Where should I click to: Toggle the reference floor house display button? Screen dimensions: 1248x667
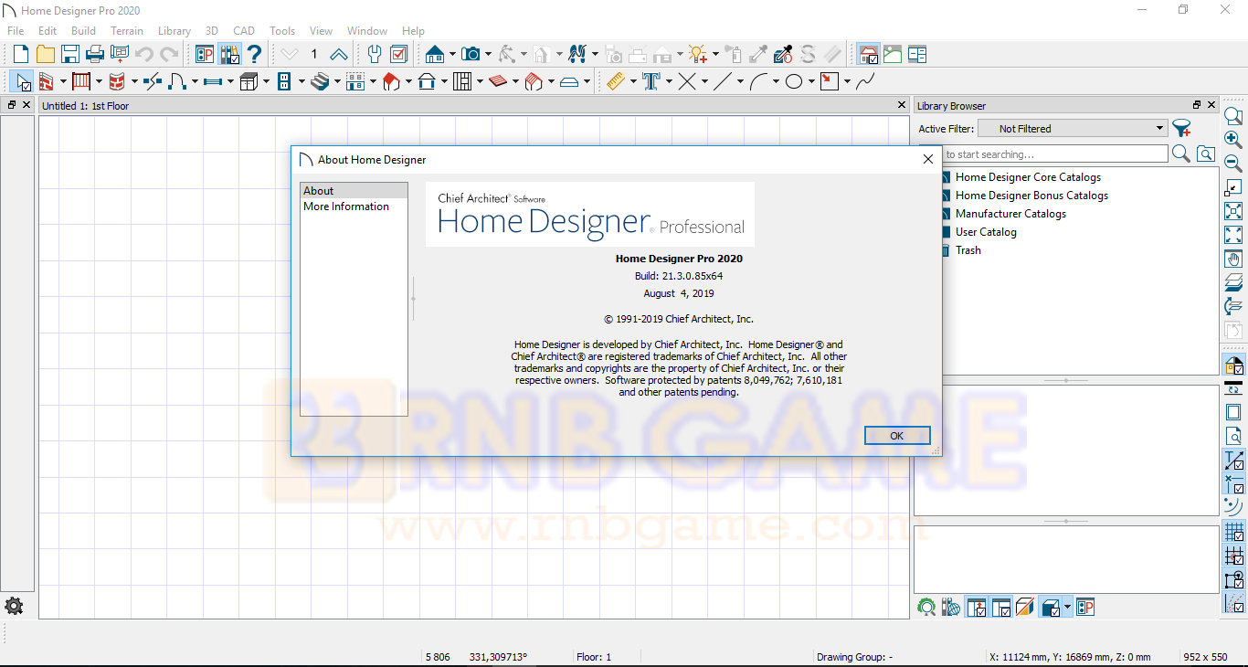click(x=868, y=54)
